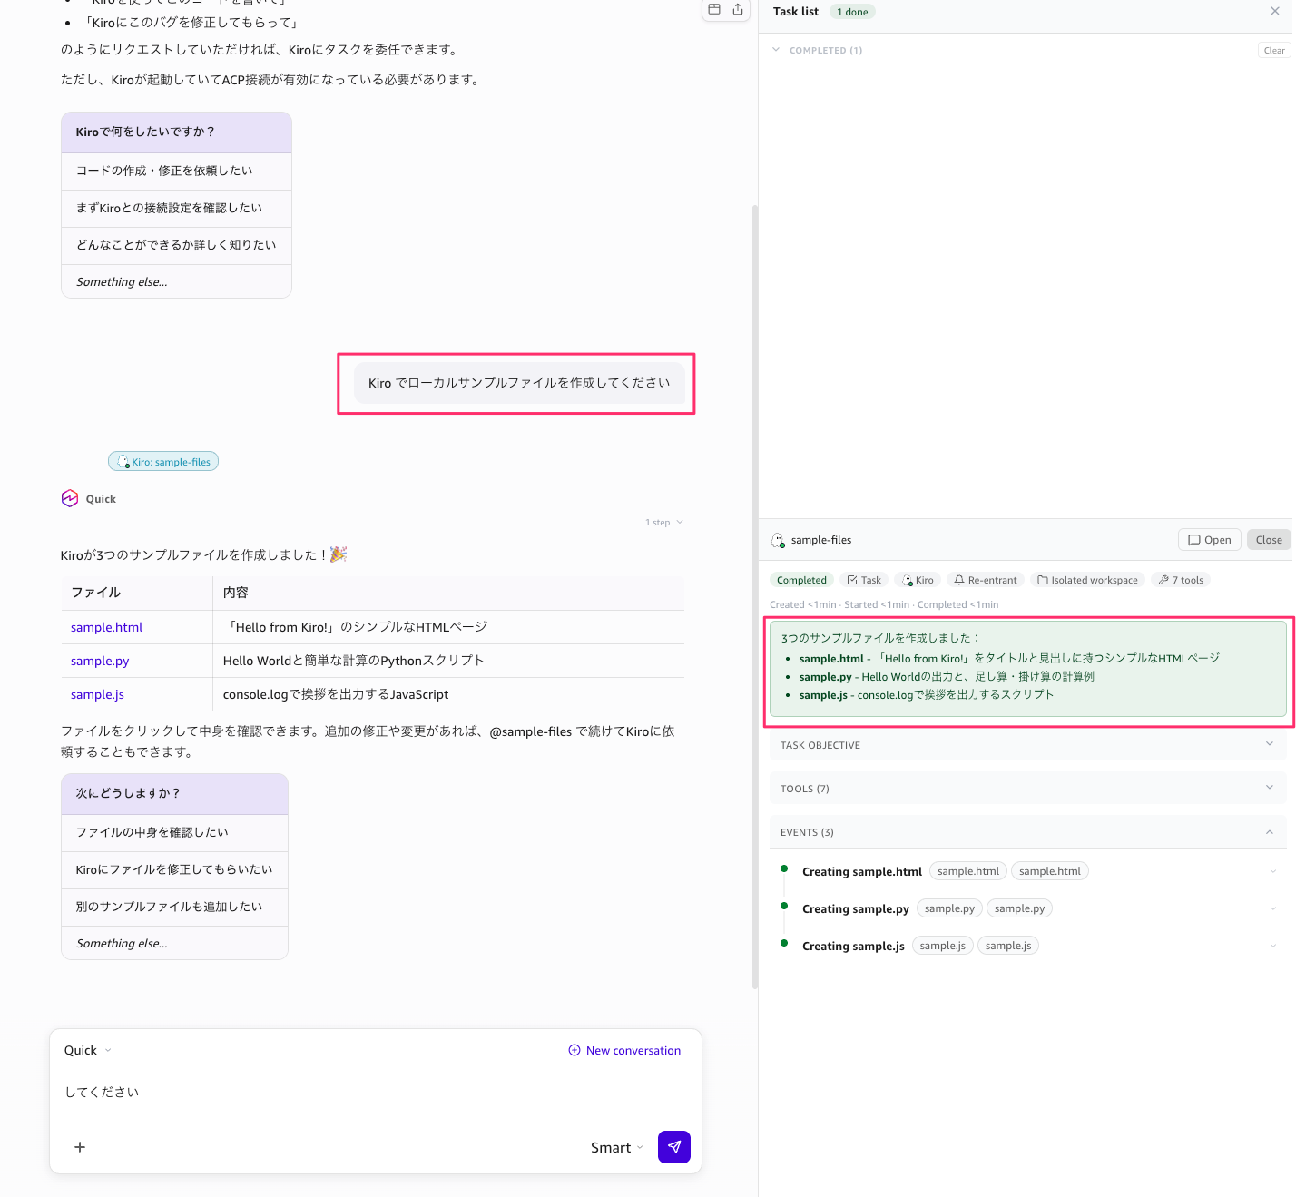Choose 'ファイルの中身を確認したい' option

pyautogui.click(x=174, y=832)
